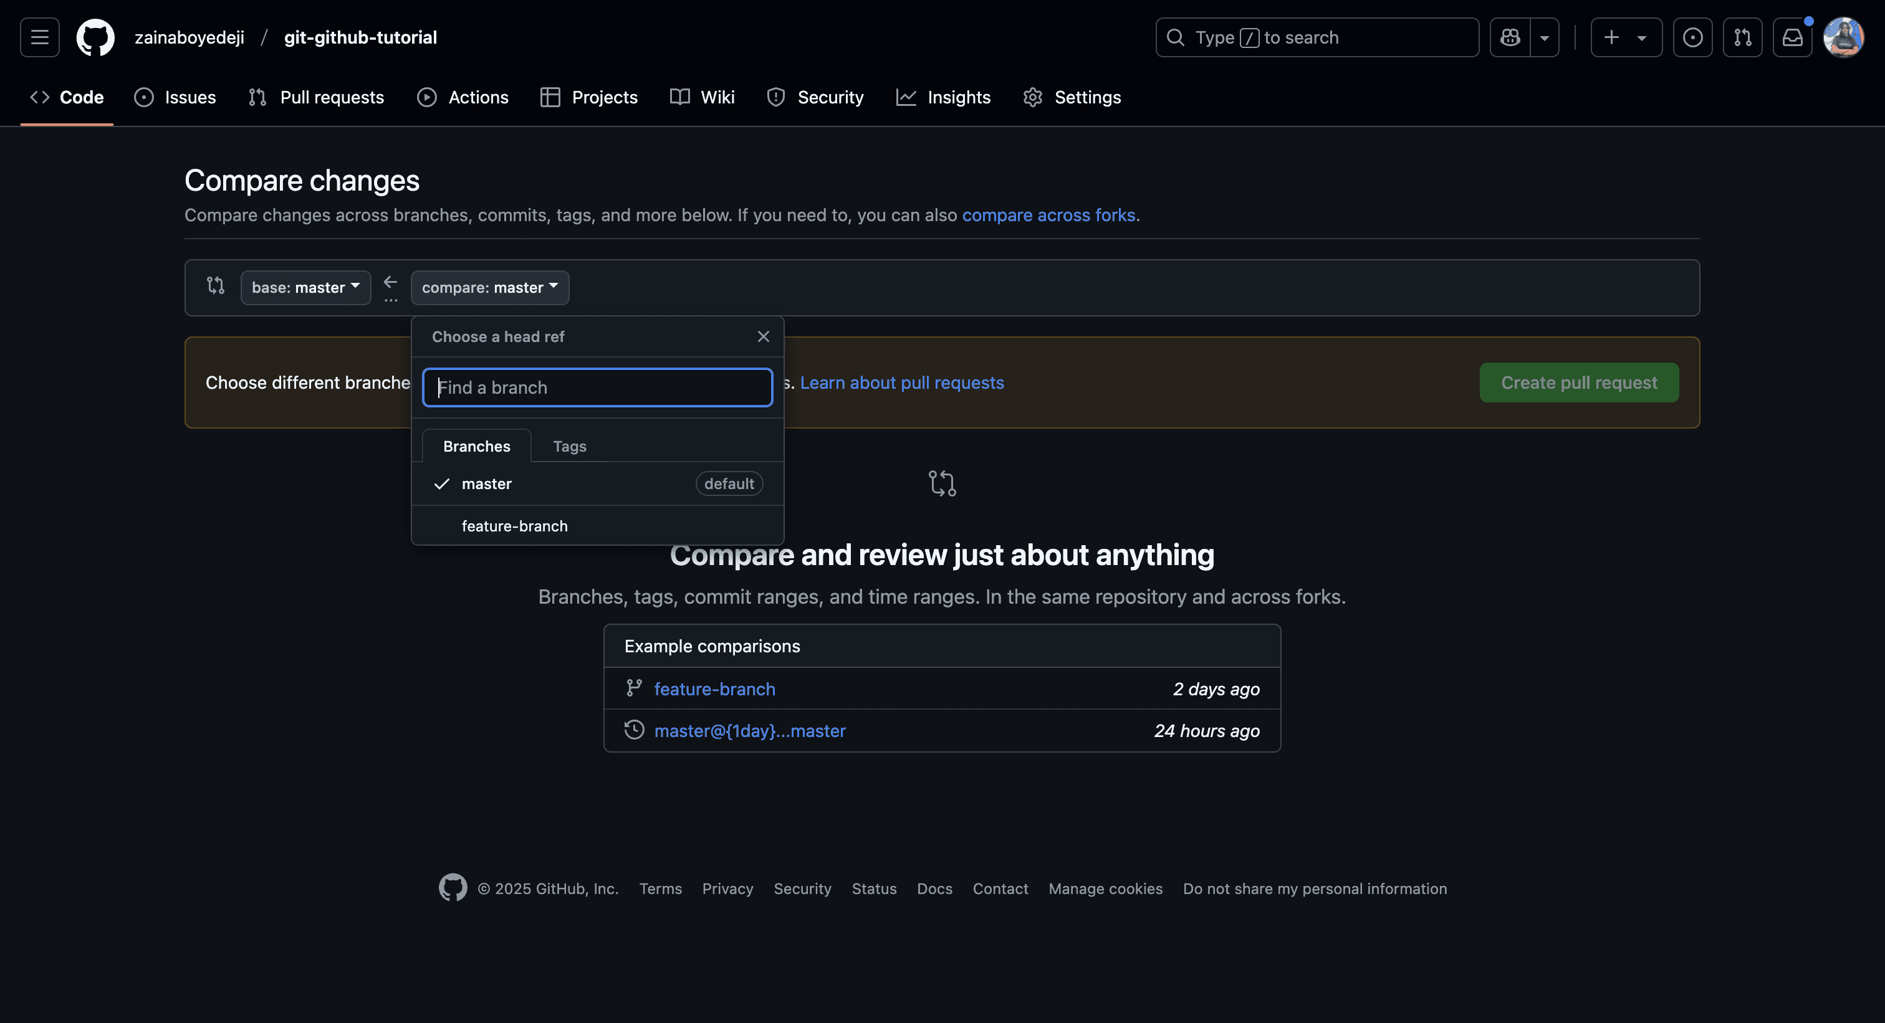
Task: Open the notifications inbox icon
Action: pos(1792,37)
